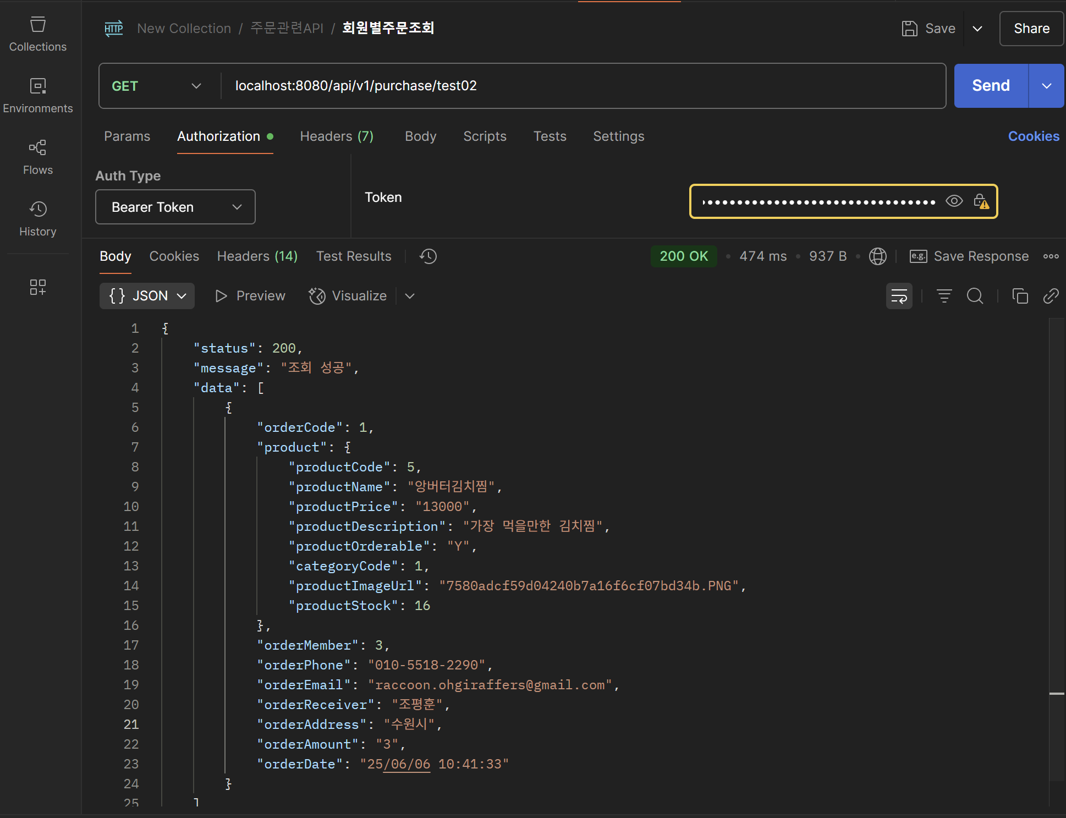
Task: Click the token lock warning icon
Action: 981,201
